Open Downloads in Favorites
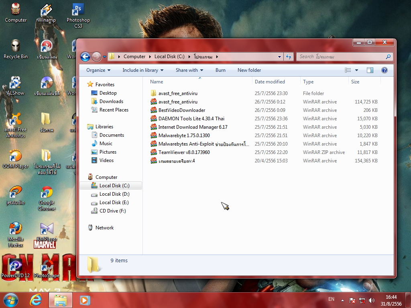 coord(111,101)
